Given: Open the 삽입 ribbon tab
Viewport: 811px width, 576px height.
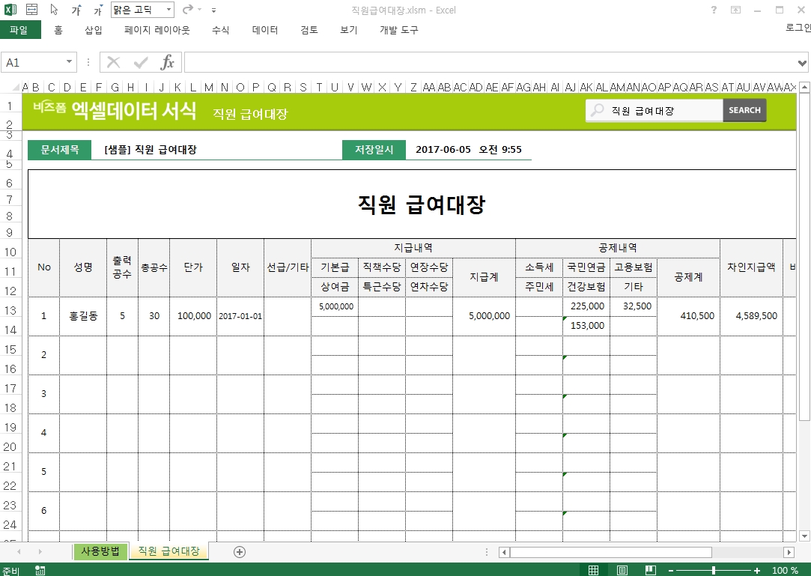Looking at the screenshot, I should [93, 30].
